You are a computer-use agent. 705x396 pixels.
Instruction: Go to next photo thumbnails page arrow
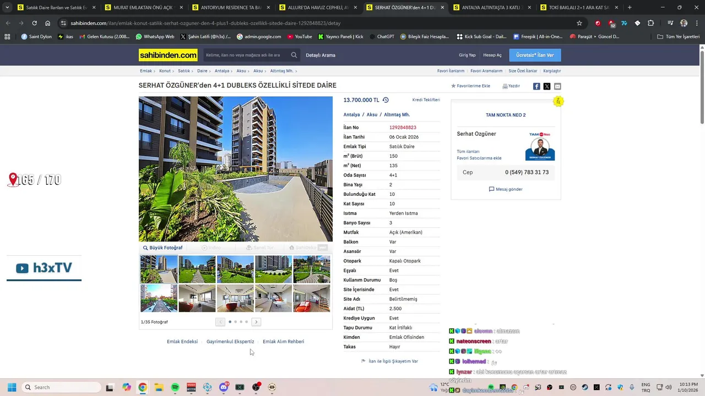pos(256,322)
